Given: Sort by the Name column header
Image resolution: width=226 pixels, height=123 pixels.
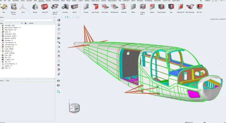Looking at the screenshot, I should click(10, 23).
